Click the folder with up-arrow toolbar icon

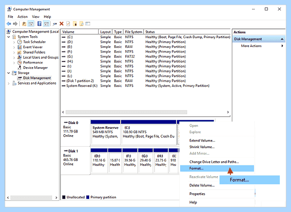pos(75,24)
